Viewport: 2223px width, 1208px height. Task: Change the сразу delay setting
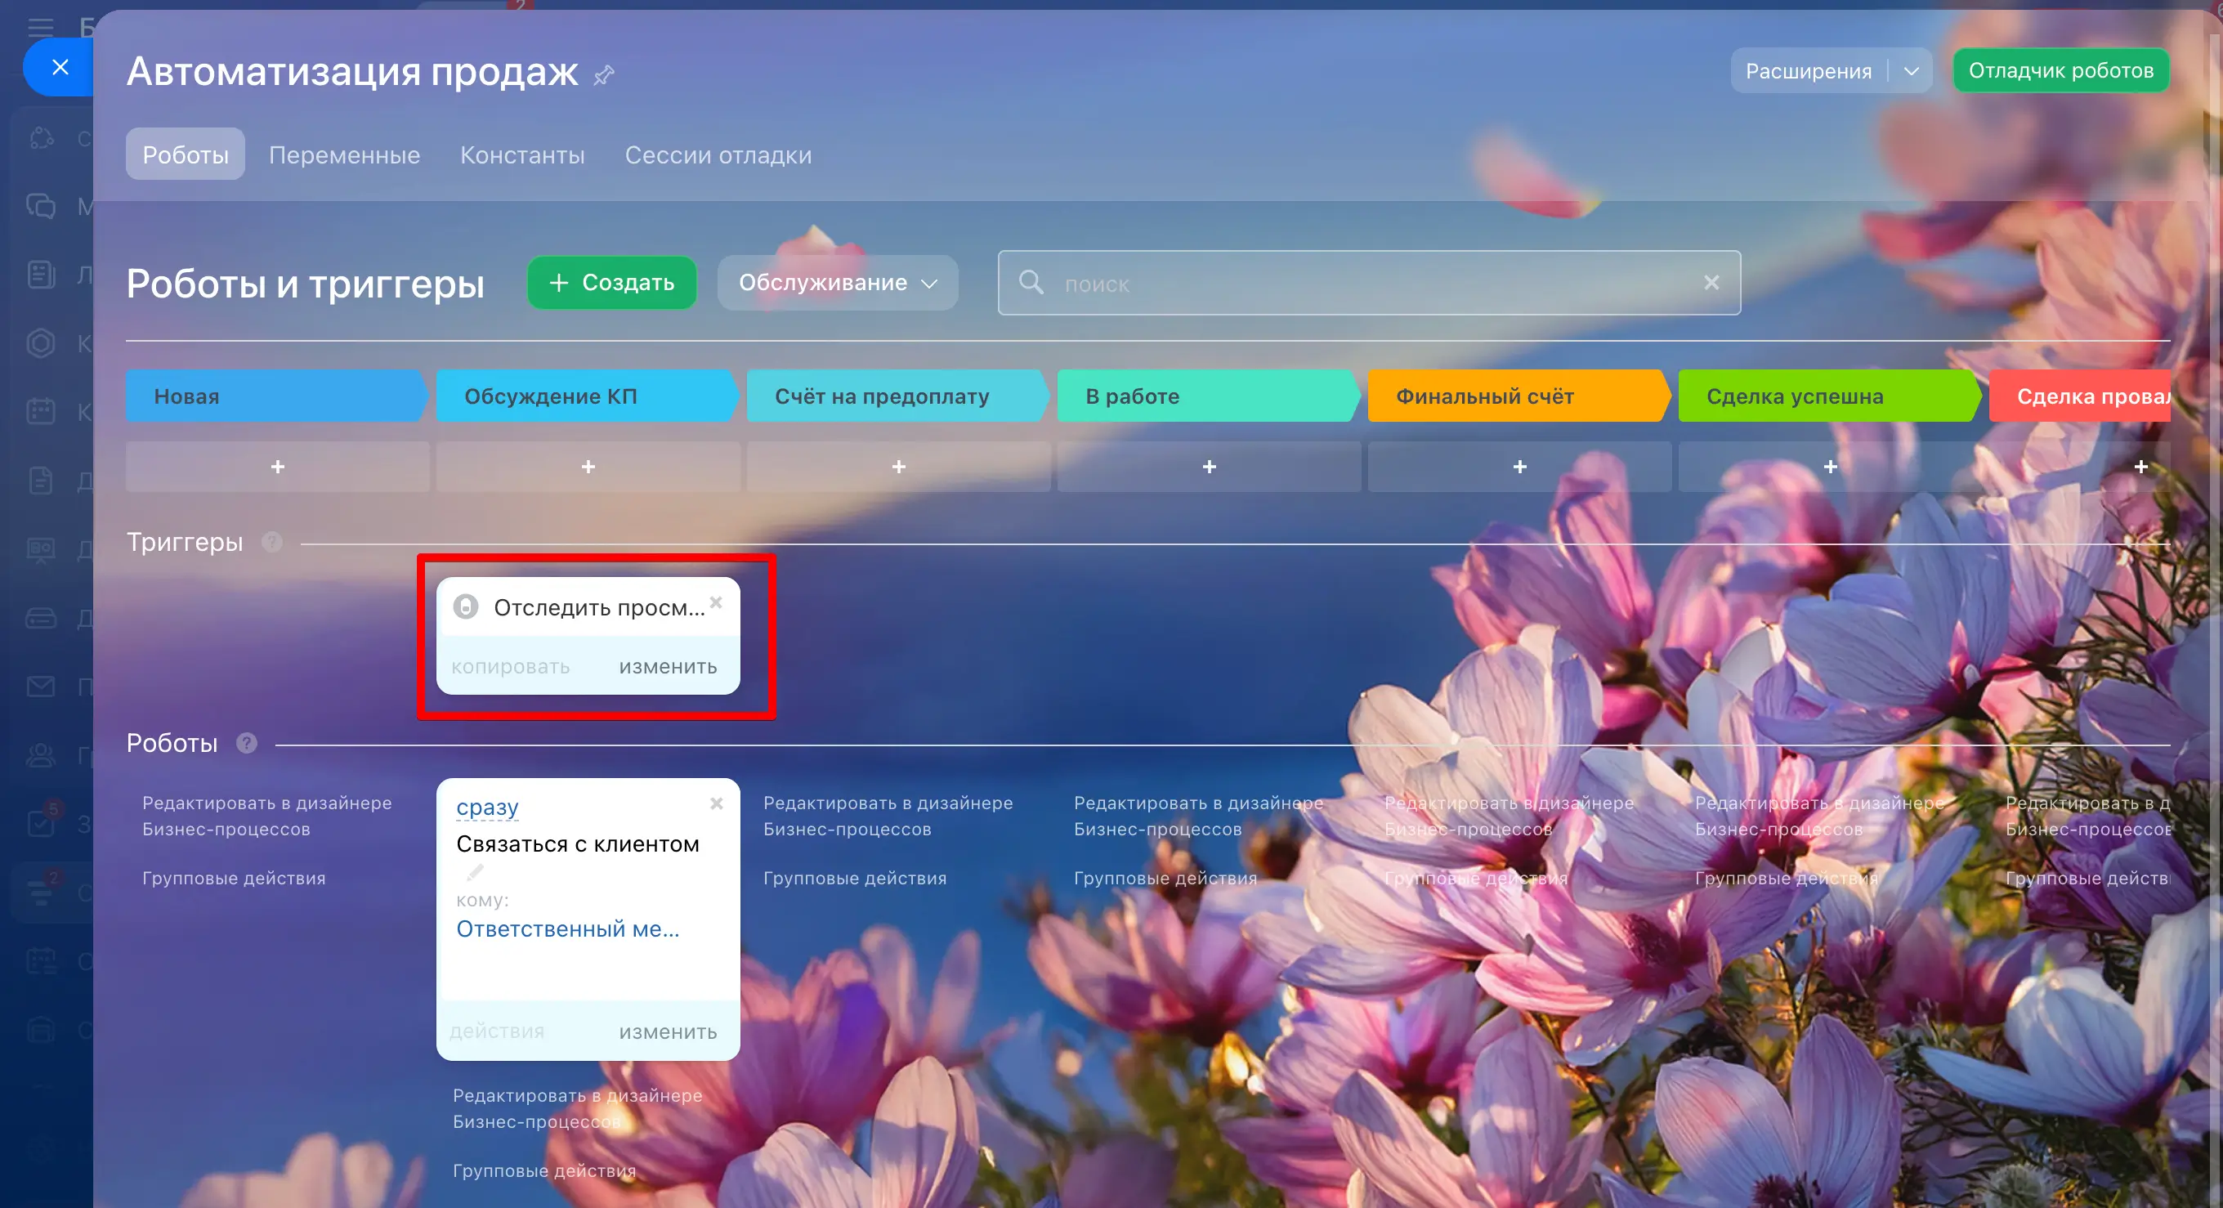pos(487,807)
